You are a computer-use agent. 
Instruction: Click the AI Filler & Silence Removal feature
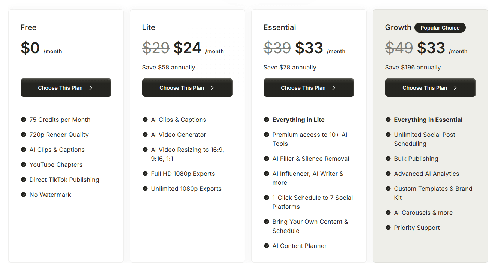[311, 159]
